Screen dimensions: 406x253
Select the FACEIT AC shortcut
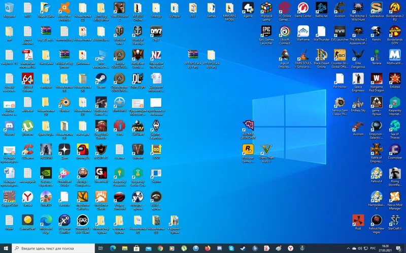100,149
